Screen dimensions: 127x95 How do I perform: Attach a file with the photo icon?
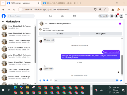click(44, 80)
